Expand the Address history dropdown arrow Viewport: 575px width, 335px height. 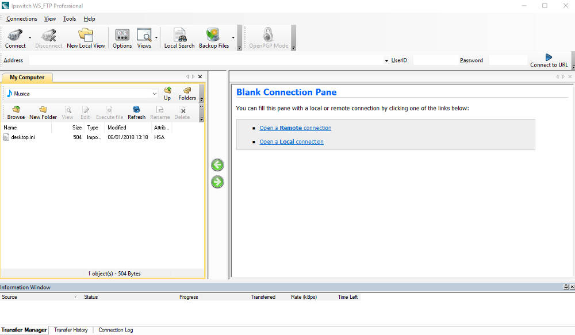(x=386, y=61)
